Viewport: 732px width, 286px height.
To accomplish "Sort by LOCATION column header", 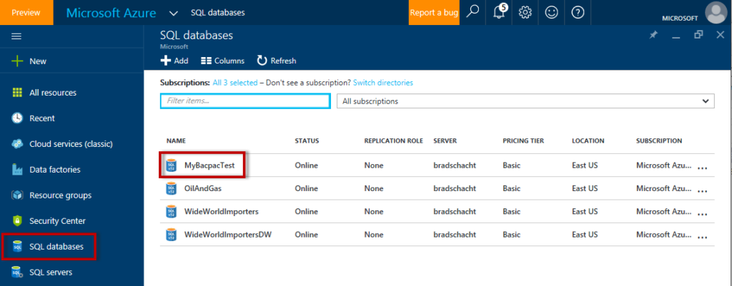I will [588, 141].
